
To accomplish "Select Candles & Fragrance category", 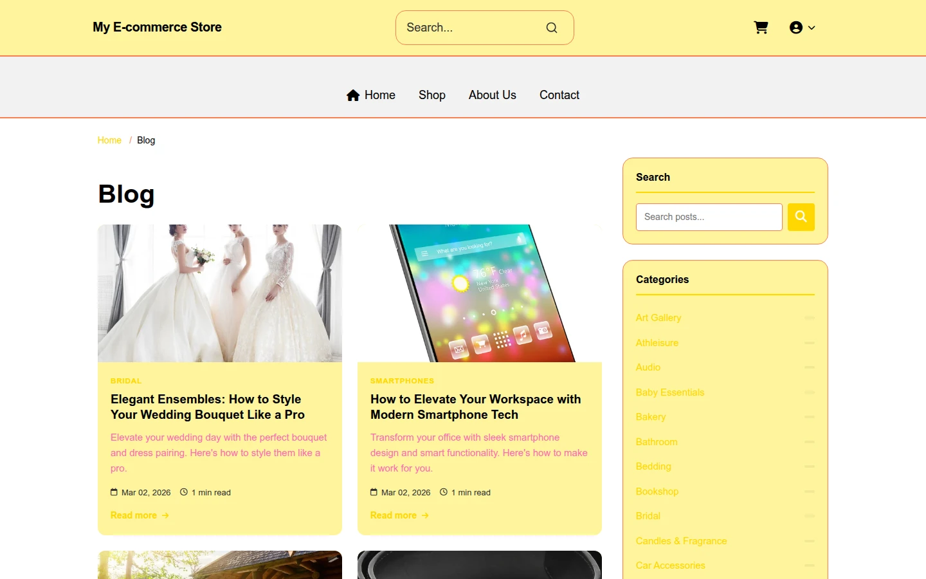I will click(x=682, y=541).
